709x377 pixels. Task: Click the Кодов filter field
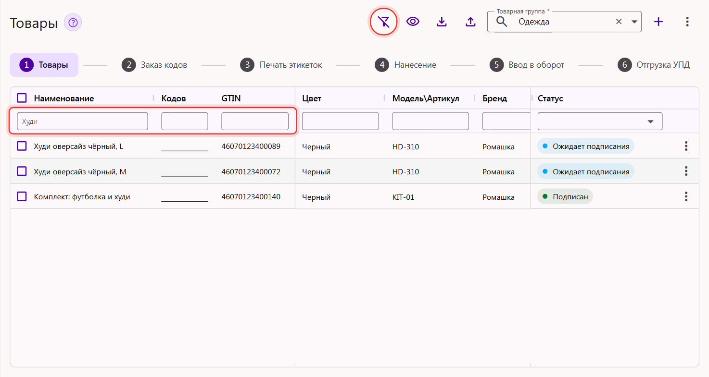pos(185,121)
